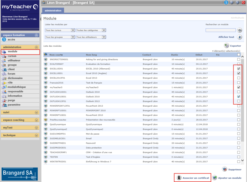The height and width of the screenshot is (182, 247).
Task: Toggle the select-all checkbox in the table header
Action: coord(239,55)
